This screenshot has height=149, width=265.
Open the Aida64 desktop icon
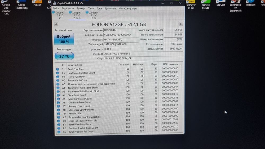coord(37,3)
